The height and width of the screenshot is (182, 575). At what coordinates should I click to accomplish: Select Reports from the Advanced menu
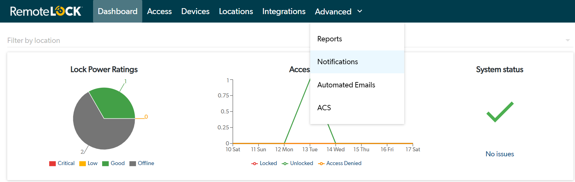(x=357, y=39)
